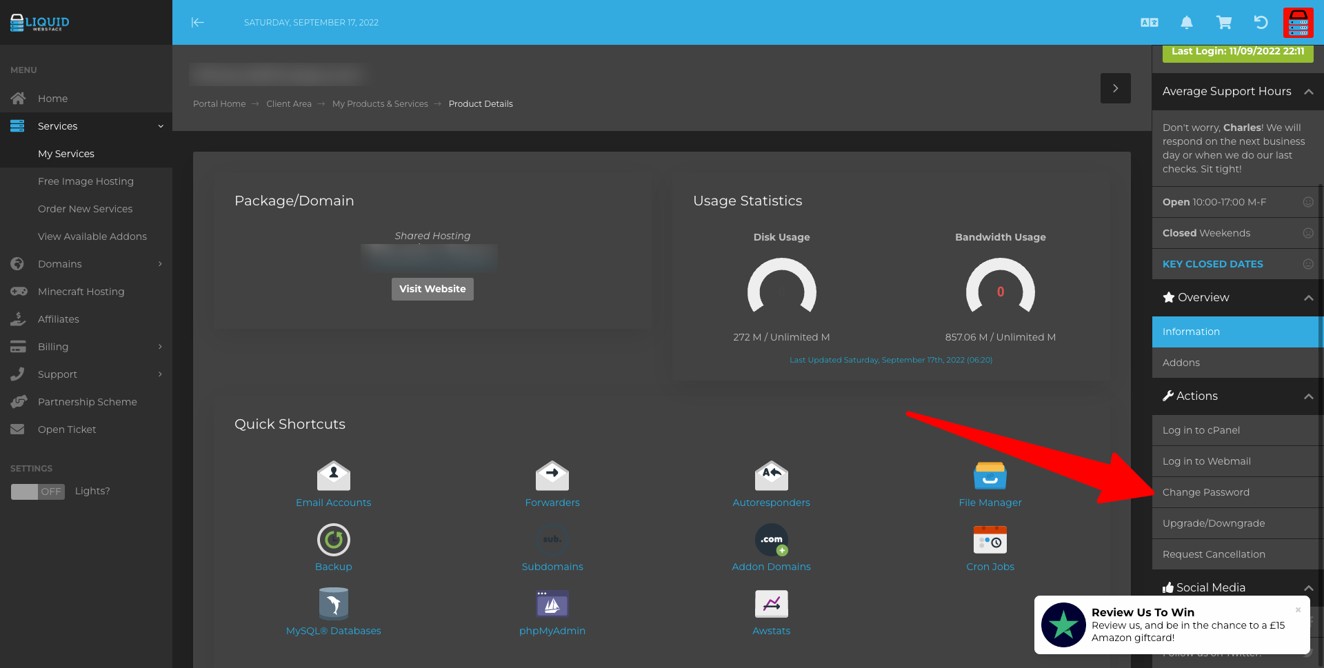The image size is (1324, 668).
Task: Open the shopping cart icon
Action: point(1223,23)
